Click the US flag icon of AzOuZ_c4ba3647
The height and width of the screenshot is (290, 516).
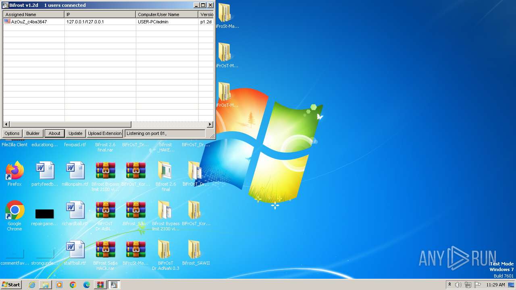(8, 21)
